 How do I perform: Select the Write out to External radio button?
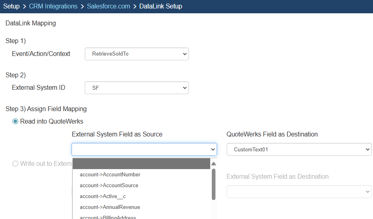click(x=15, y=164)
